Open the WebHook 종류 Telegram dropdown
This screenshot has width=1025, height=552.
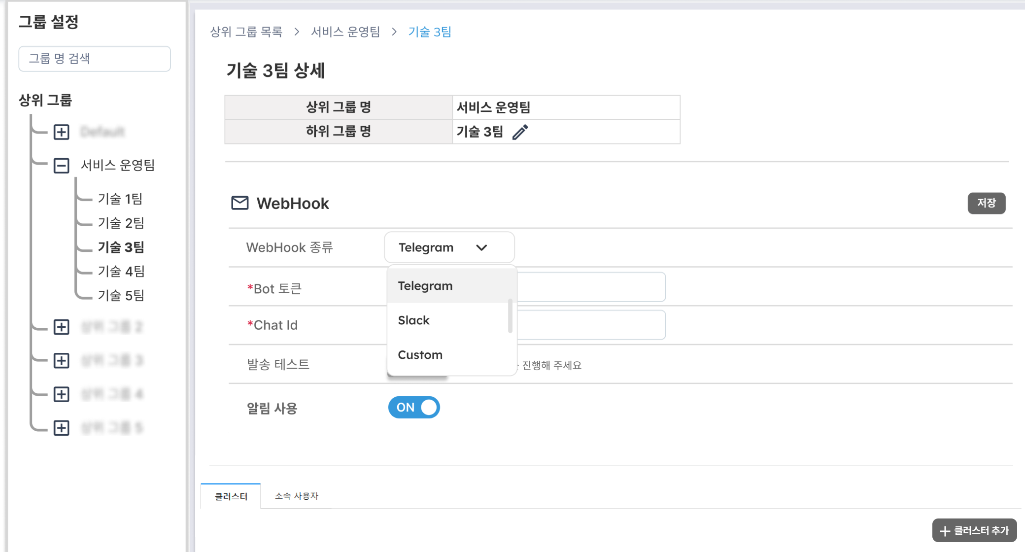tap(449, 247)
